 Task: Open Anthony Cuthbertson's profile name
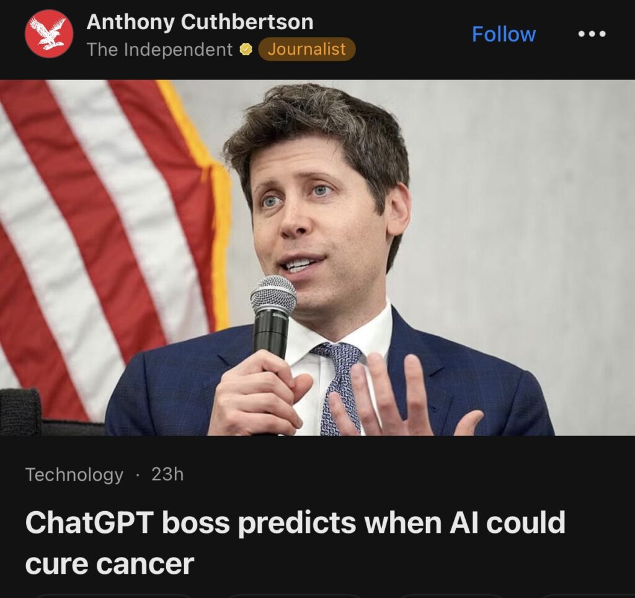click(x=200, y=22)
